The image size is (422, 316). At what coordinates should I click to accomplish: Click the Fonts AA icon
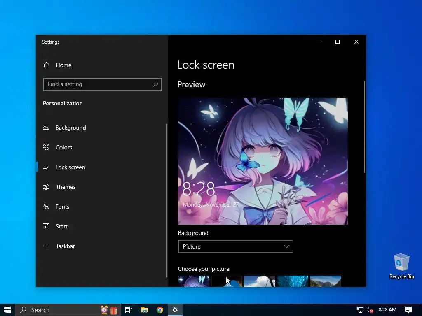tap(46, 207)
